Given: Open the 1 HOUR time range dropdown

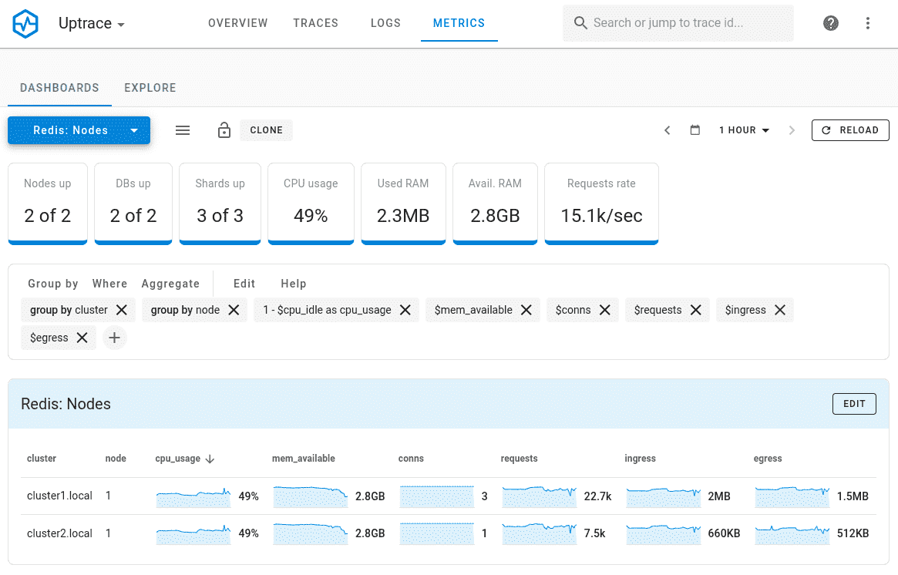Looking at the screenshot, I should (743, 129).
